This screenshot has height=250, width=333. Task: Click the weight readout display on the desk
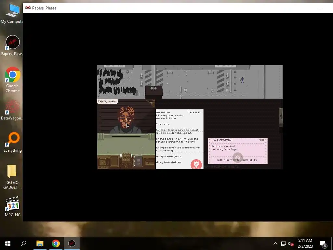pos(150,163)
